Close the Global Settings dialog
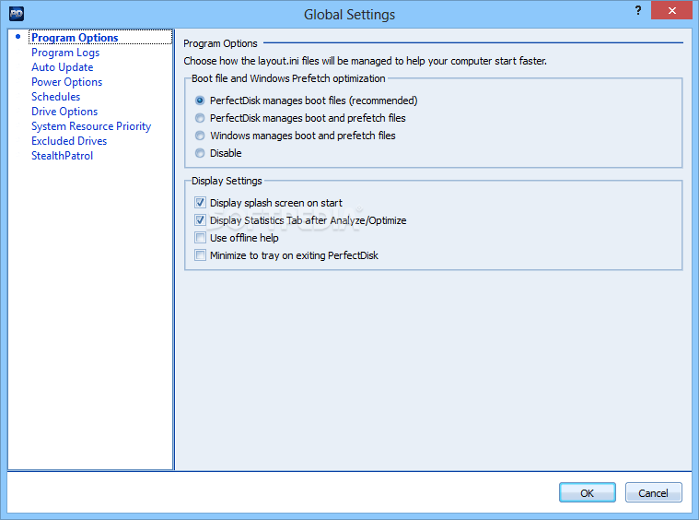 671,10
